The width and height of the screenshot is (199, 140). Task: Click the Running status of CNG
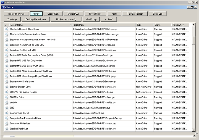[x=158, y=108]
